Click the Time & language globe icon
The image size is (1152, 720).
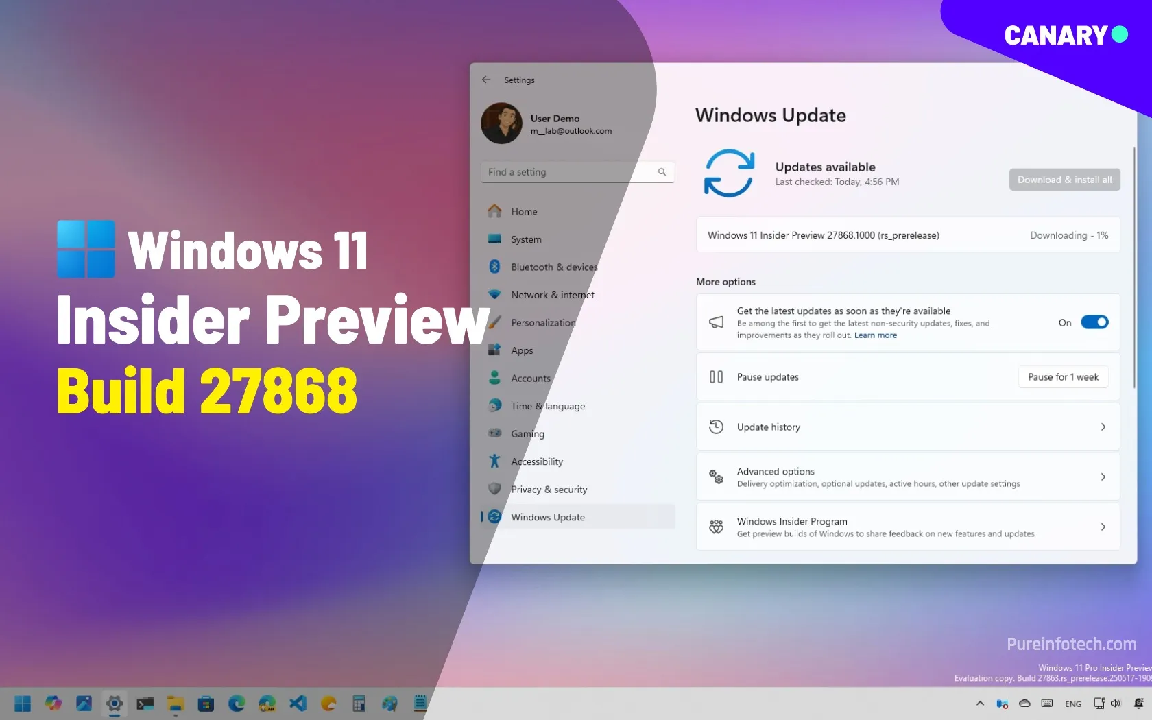(x=494, y=405)
